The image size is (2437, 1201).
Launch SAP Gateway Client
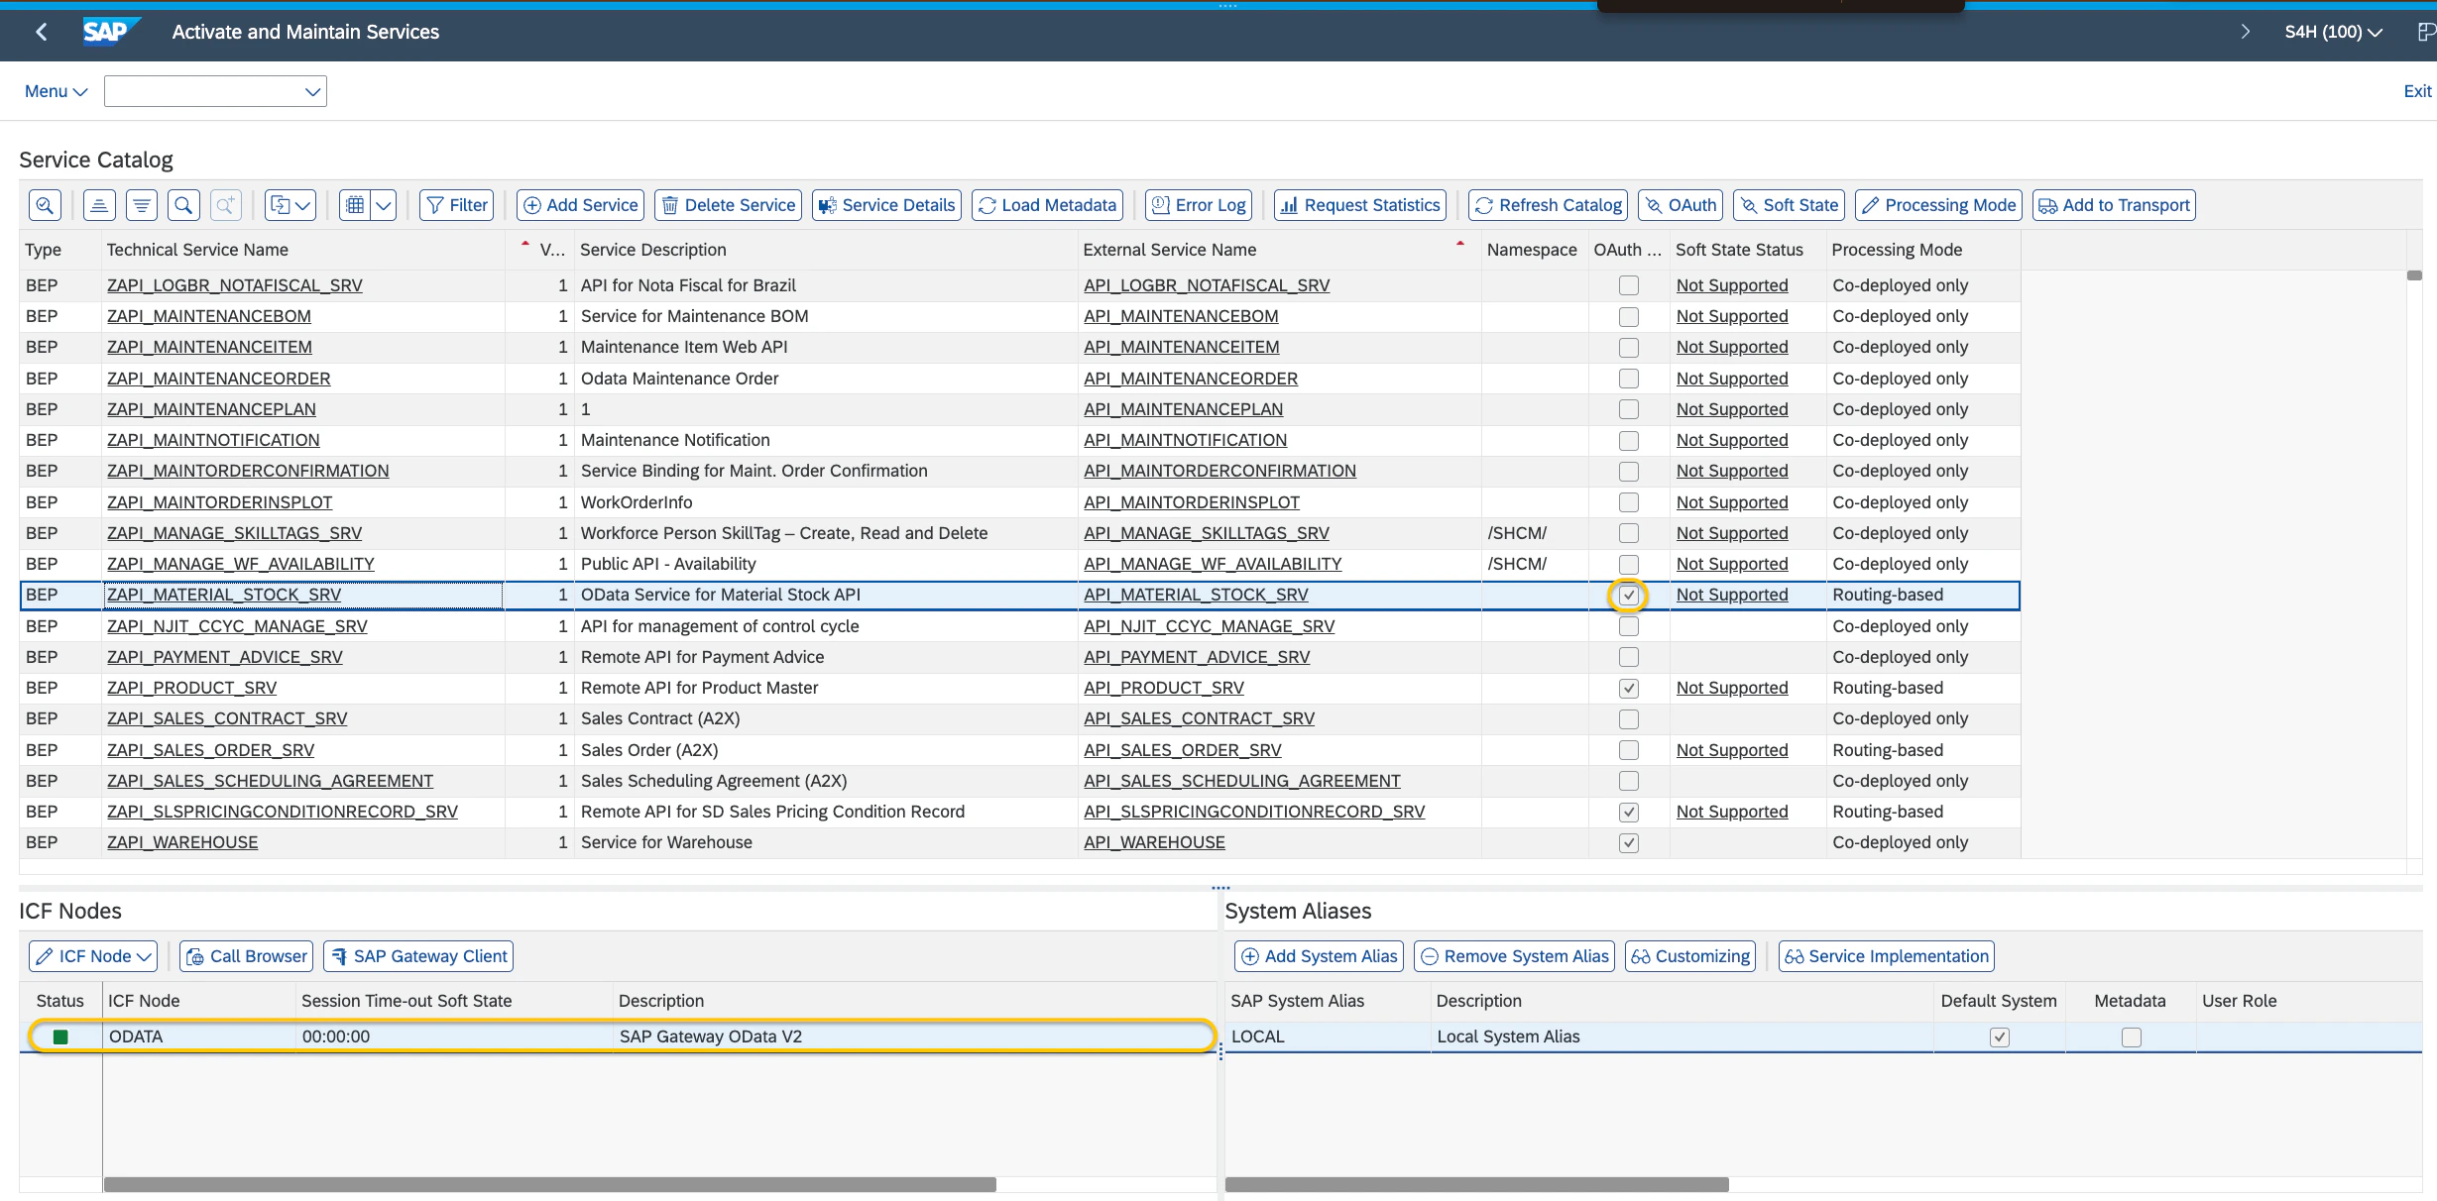click(x=418, y=956)
